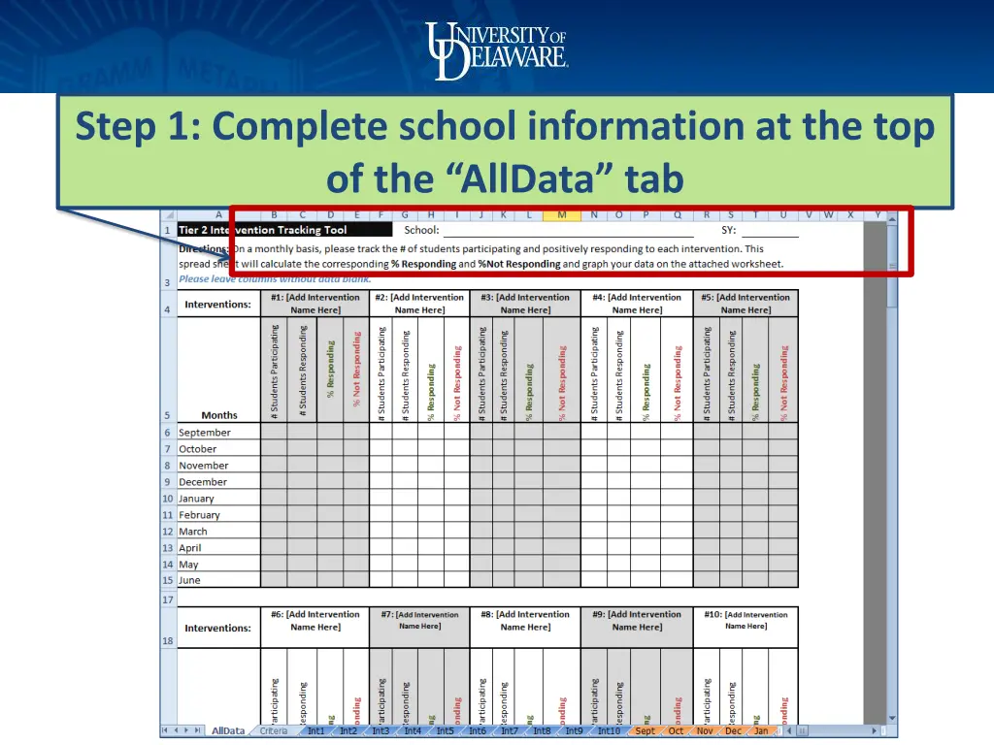The image size is (994, 745).
Task: Click the previous sheet navigation arrow
Action: pyautogui.click(x=176, y=730)
